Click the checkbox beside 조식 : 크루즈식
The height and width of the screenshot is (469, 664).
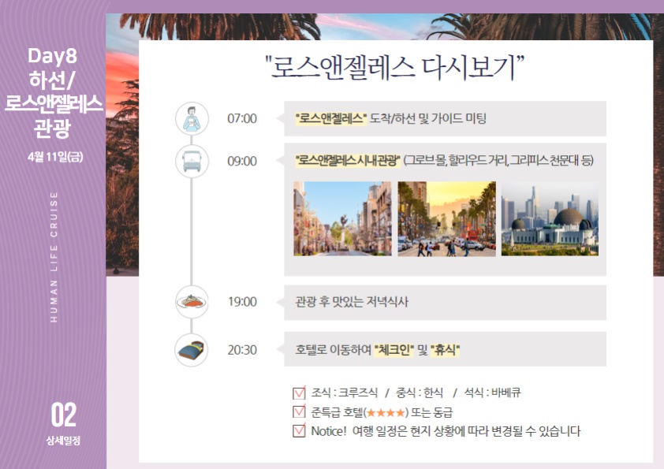[x=299, y=393]
